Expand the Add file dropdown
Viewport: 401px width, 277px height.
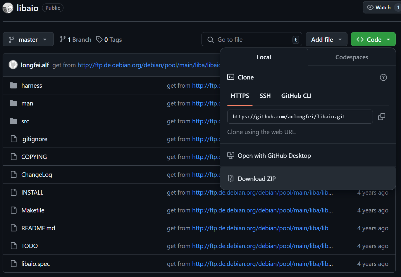pos(326,39)
